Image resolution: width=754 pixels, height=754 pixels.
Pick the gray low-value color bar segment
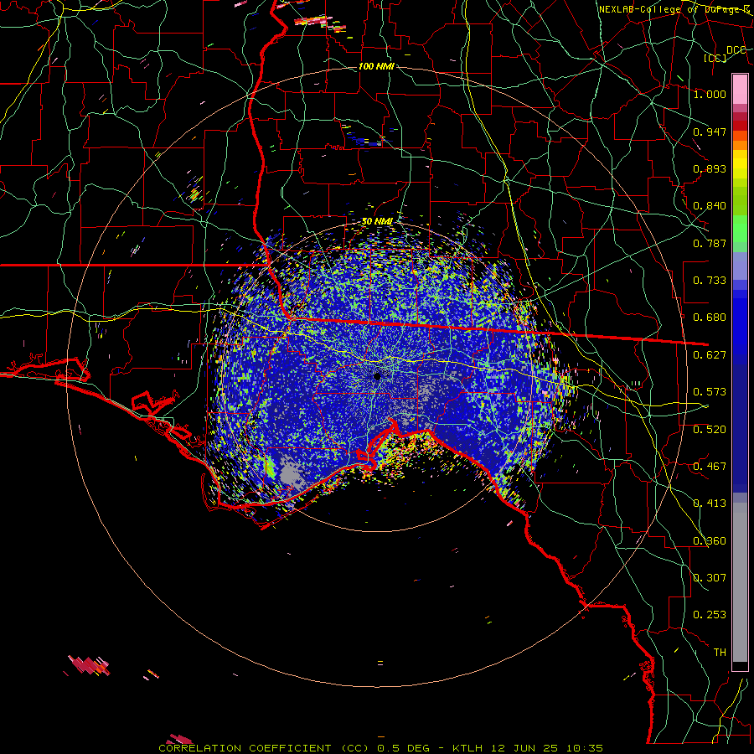click(740, 582)
